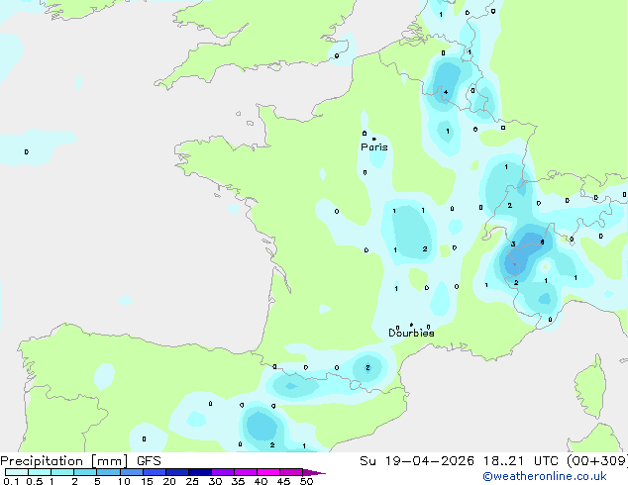The image size is (628, 485).
Task: Select the 2–5 mm legend color box
Action: tap(85, 472)
